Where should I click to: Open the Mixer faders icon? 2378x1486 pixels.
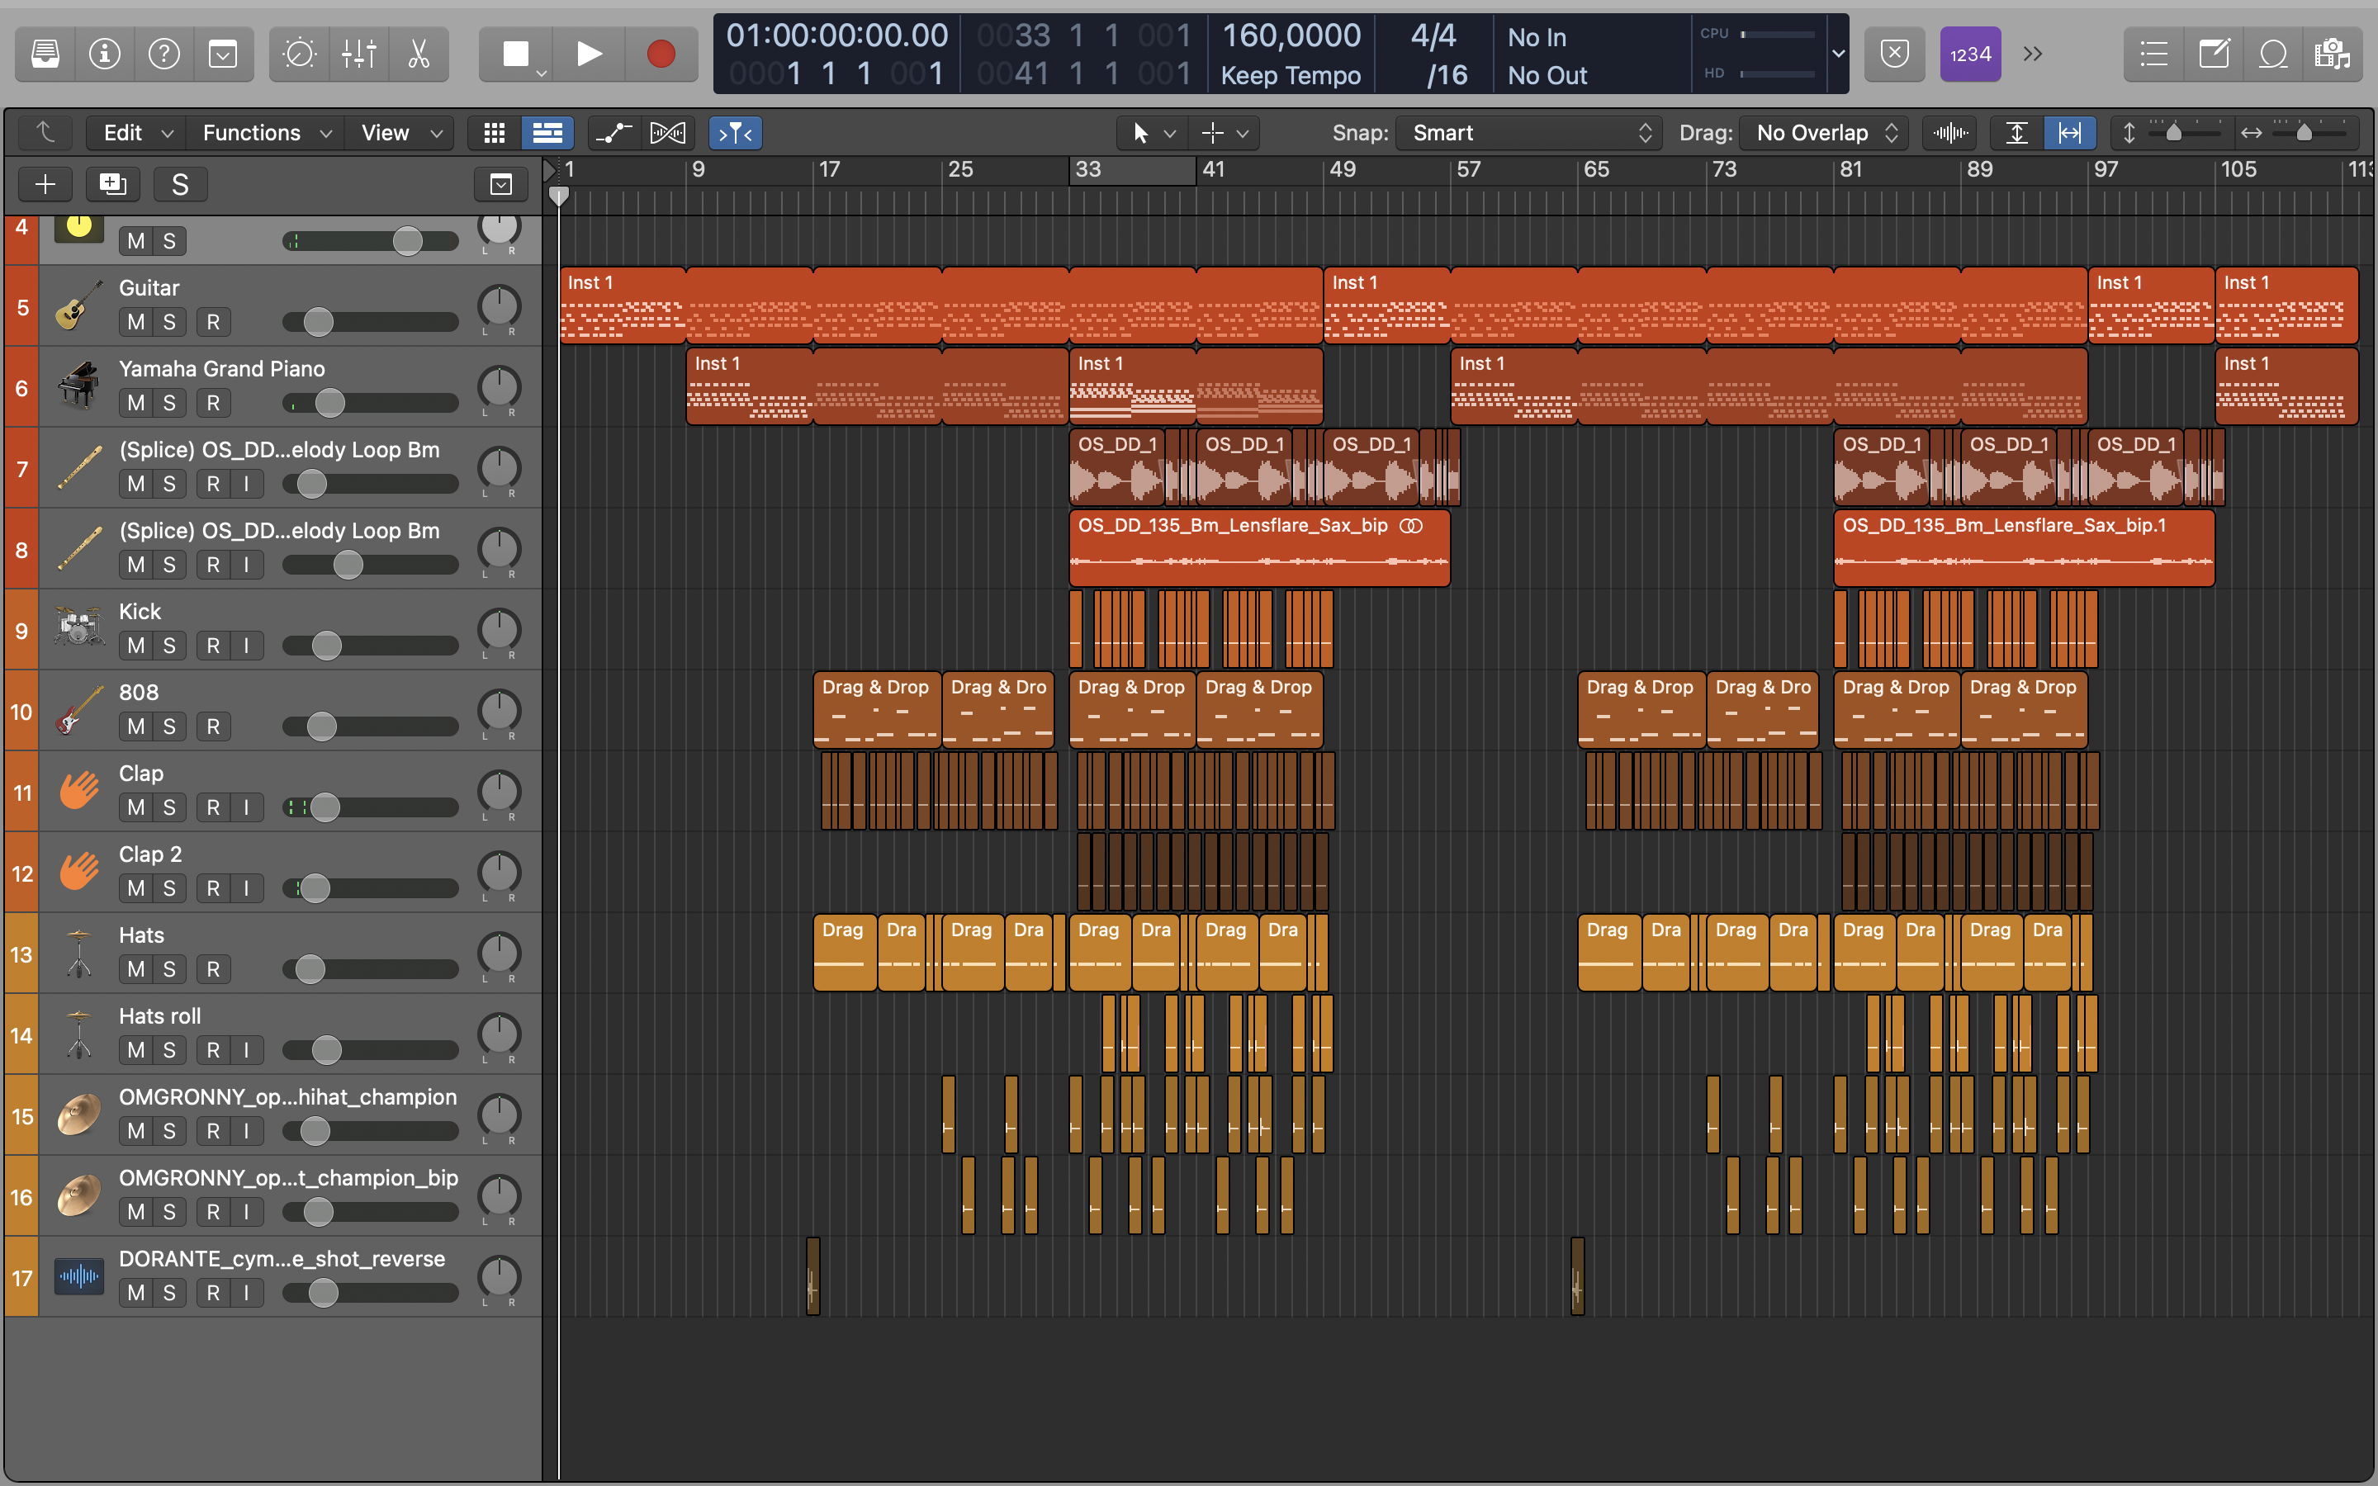pyautogui.click(x=358, y=54)
